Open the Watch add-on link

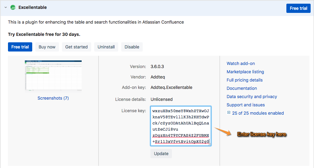pos(241,63)
